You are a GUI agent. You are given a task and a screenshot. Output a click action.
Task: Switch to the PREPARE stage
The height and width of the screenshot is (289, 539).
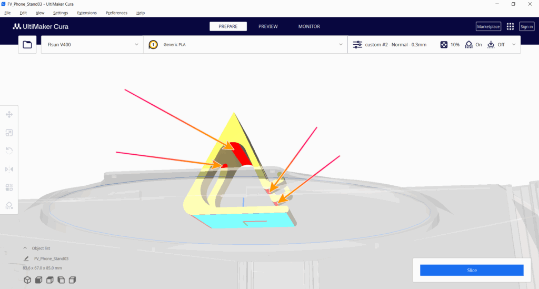pos(228,26)
